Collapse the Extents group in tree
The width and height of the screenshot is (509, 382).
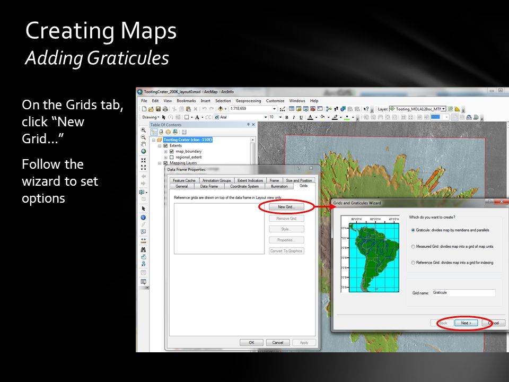(x=160, y=146)
